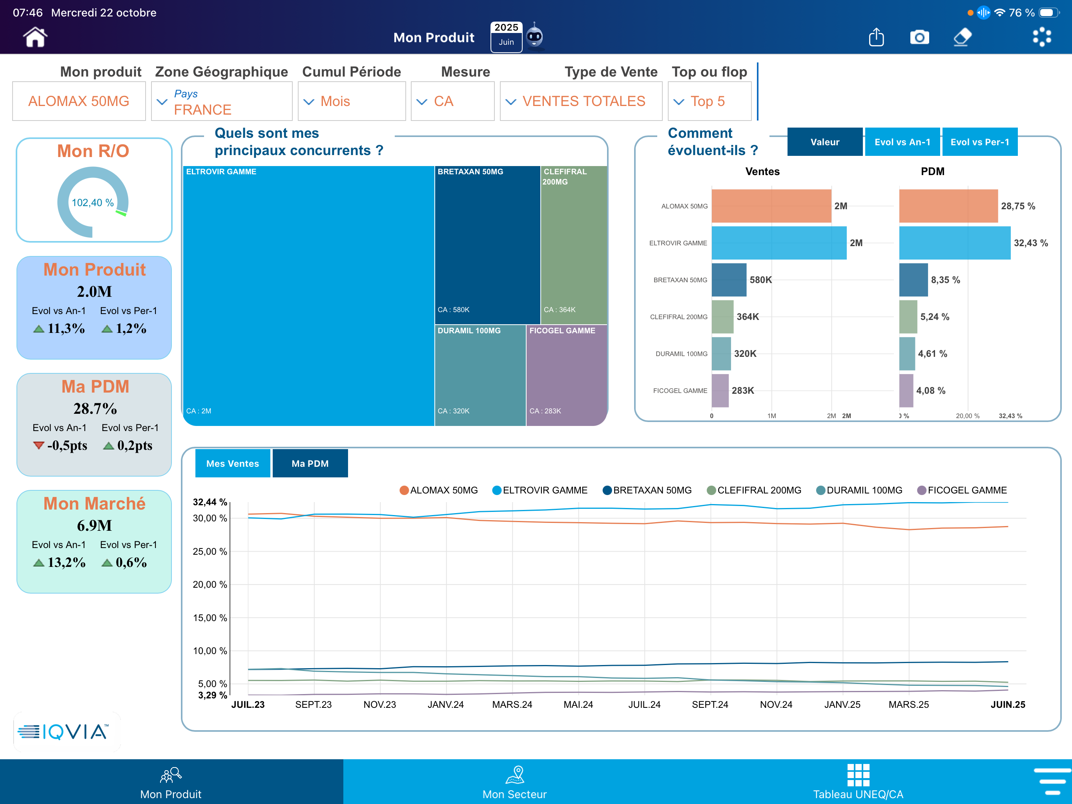Screen dimensions: 1072x804
Task: Toggle FICOGEL GAMME legend series
Action: 961,490
